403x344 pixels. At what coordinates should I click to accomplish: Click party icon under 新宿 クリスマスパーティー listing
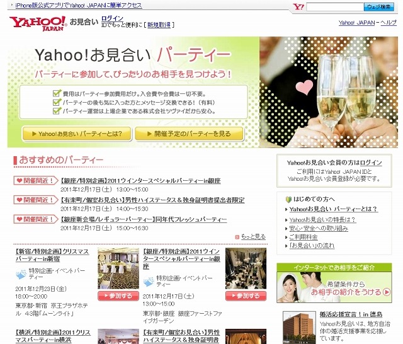[x=21, y=274]
